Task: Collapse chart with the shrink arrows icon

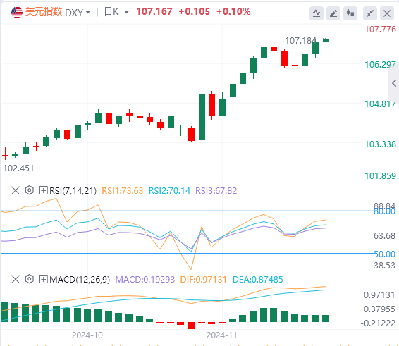Action: tap(370, 13)
